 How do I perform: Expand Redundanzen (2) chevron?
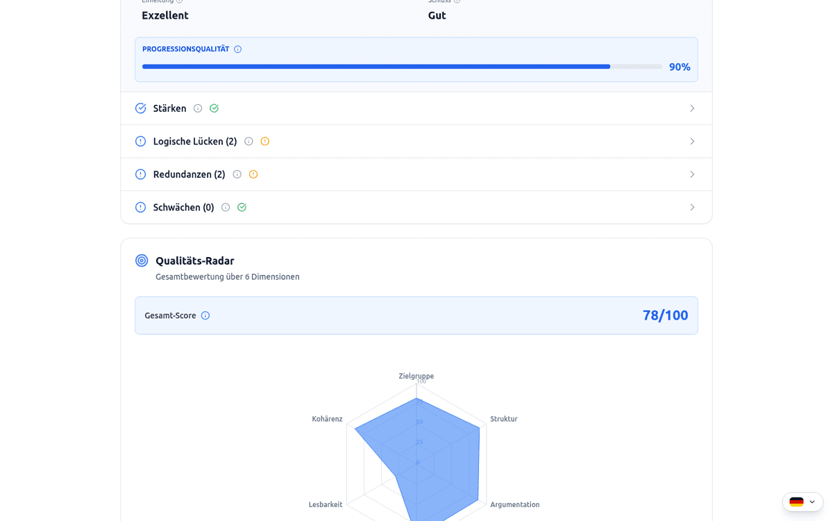coord(691,174)
